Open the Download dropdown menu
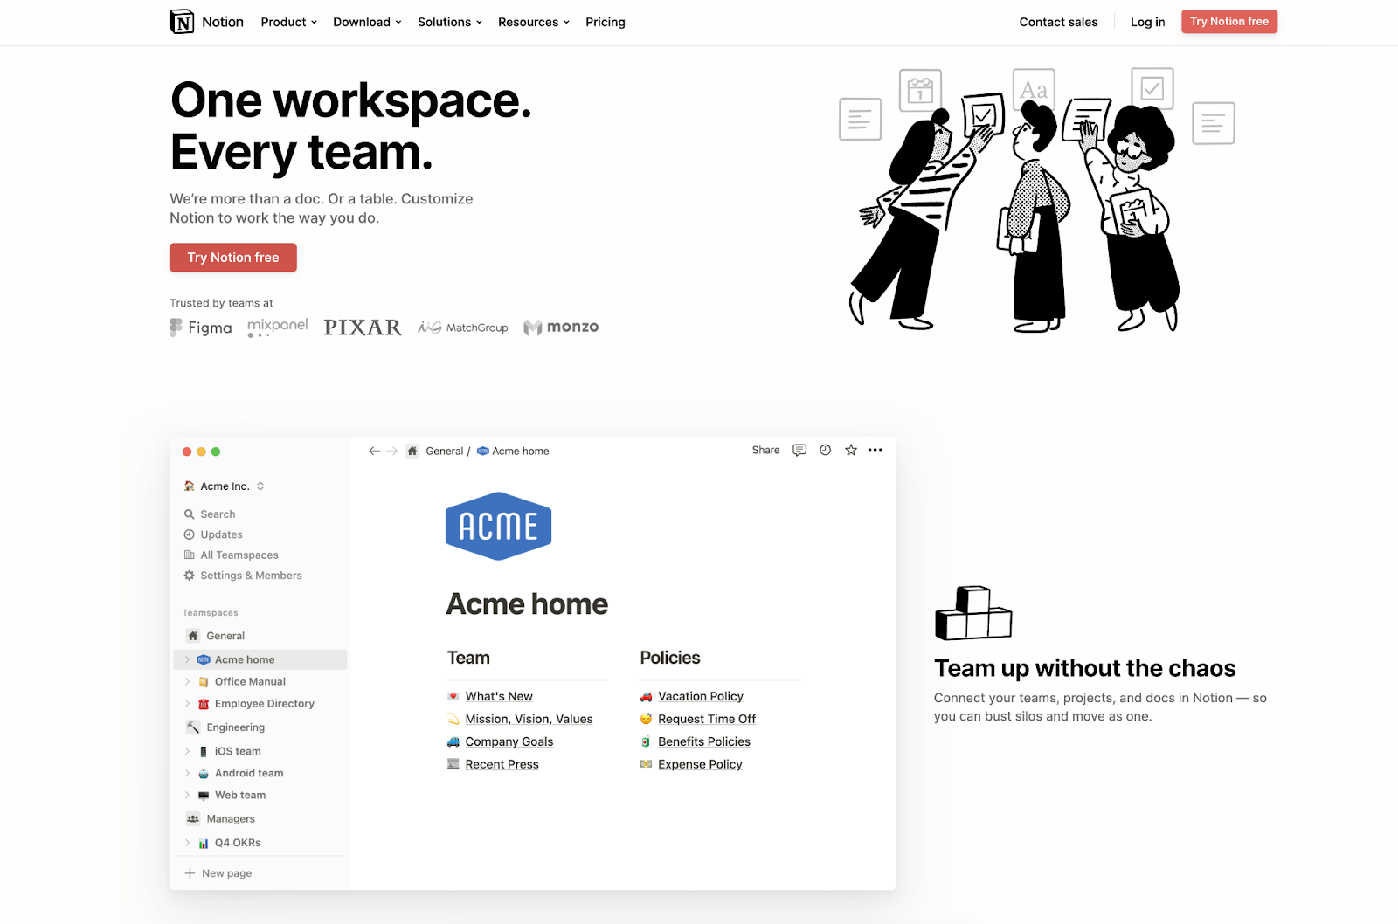Screen dimensions: 1398x924 click(x=367, y=22)
